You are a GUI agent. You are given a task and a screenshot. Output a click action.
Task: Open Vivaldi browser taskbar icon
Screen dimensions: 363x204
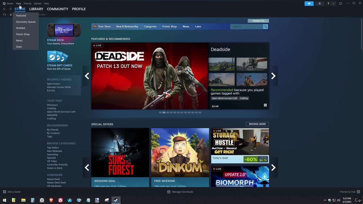[60, 200]
